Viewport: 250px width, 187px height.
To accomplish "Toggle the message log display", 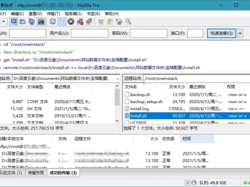I will pos(14,21).
